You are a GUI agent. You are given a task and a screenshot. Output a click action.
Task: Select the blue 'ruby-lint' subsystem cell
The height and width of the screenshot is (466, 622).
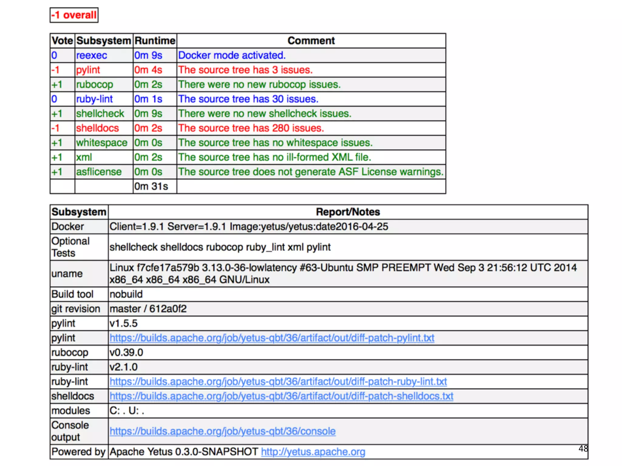click(x=104, y=99)
